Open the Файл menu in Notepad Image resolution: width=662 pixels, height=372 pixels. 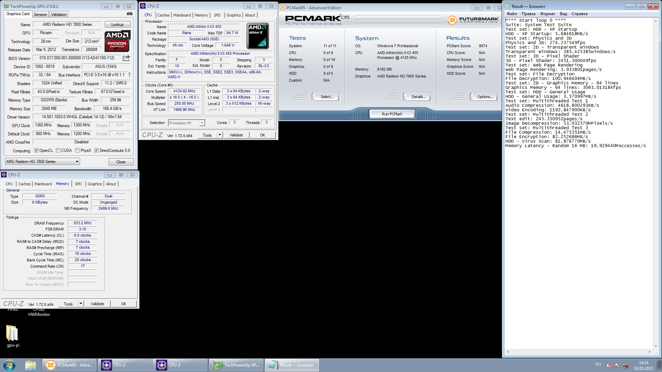tap(512, 14)
